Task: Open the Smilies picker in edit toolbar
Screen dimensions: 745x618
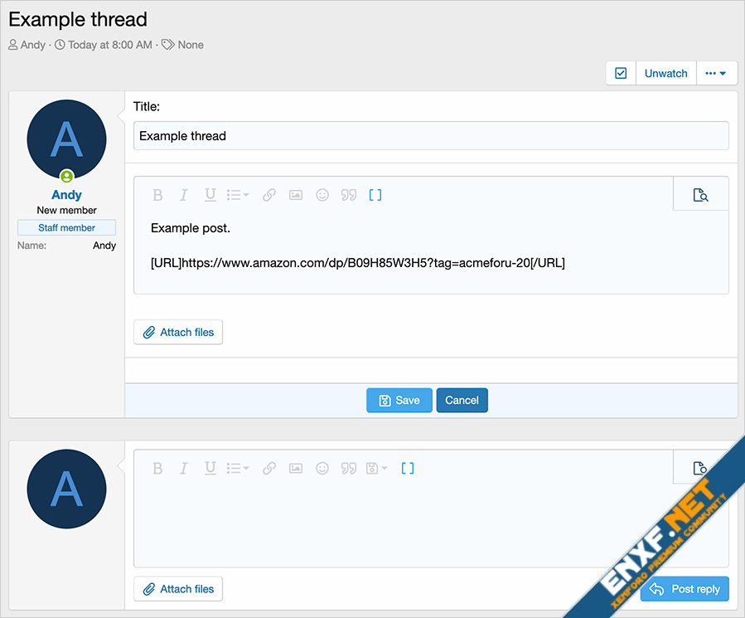Action: click(x=322, y=195)
